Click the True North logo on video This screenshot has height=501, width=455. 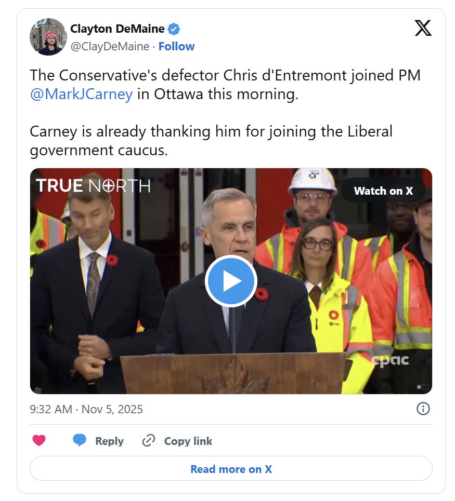(x=93, y=186)
